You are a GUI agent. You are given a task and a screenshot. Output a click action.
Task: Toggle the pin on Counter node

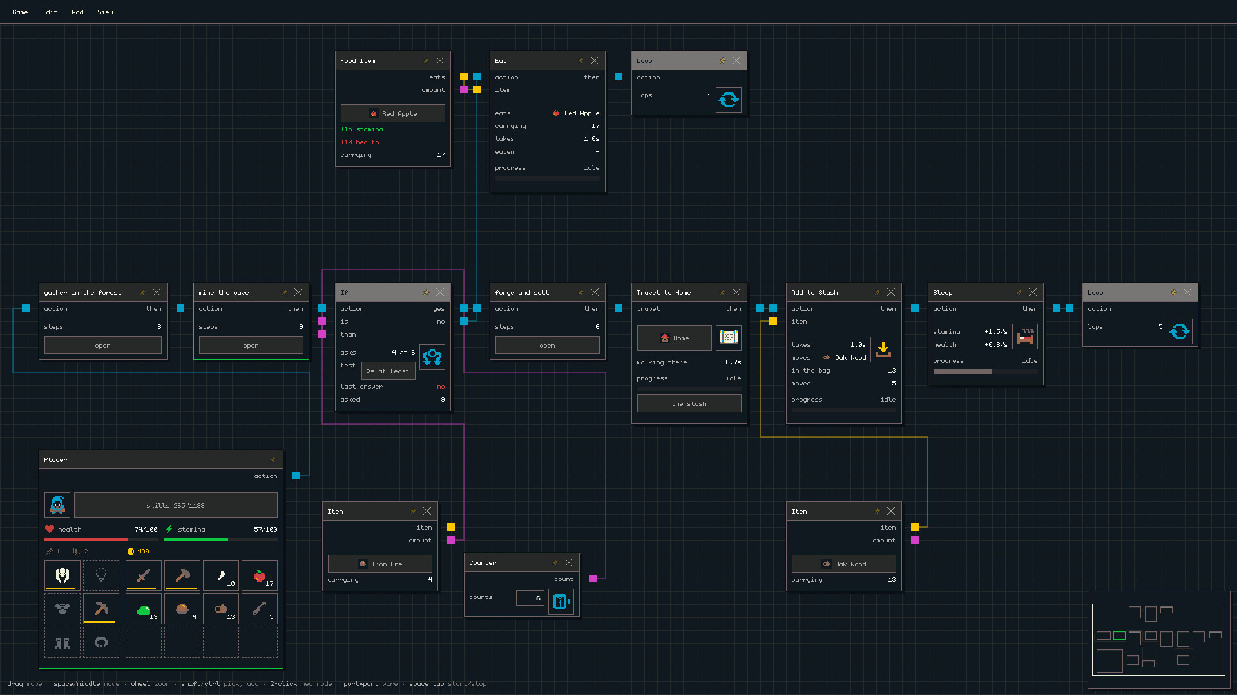coord(555,562)
